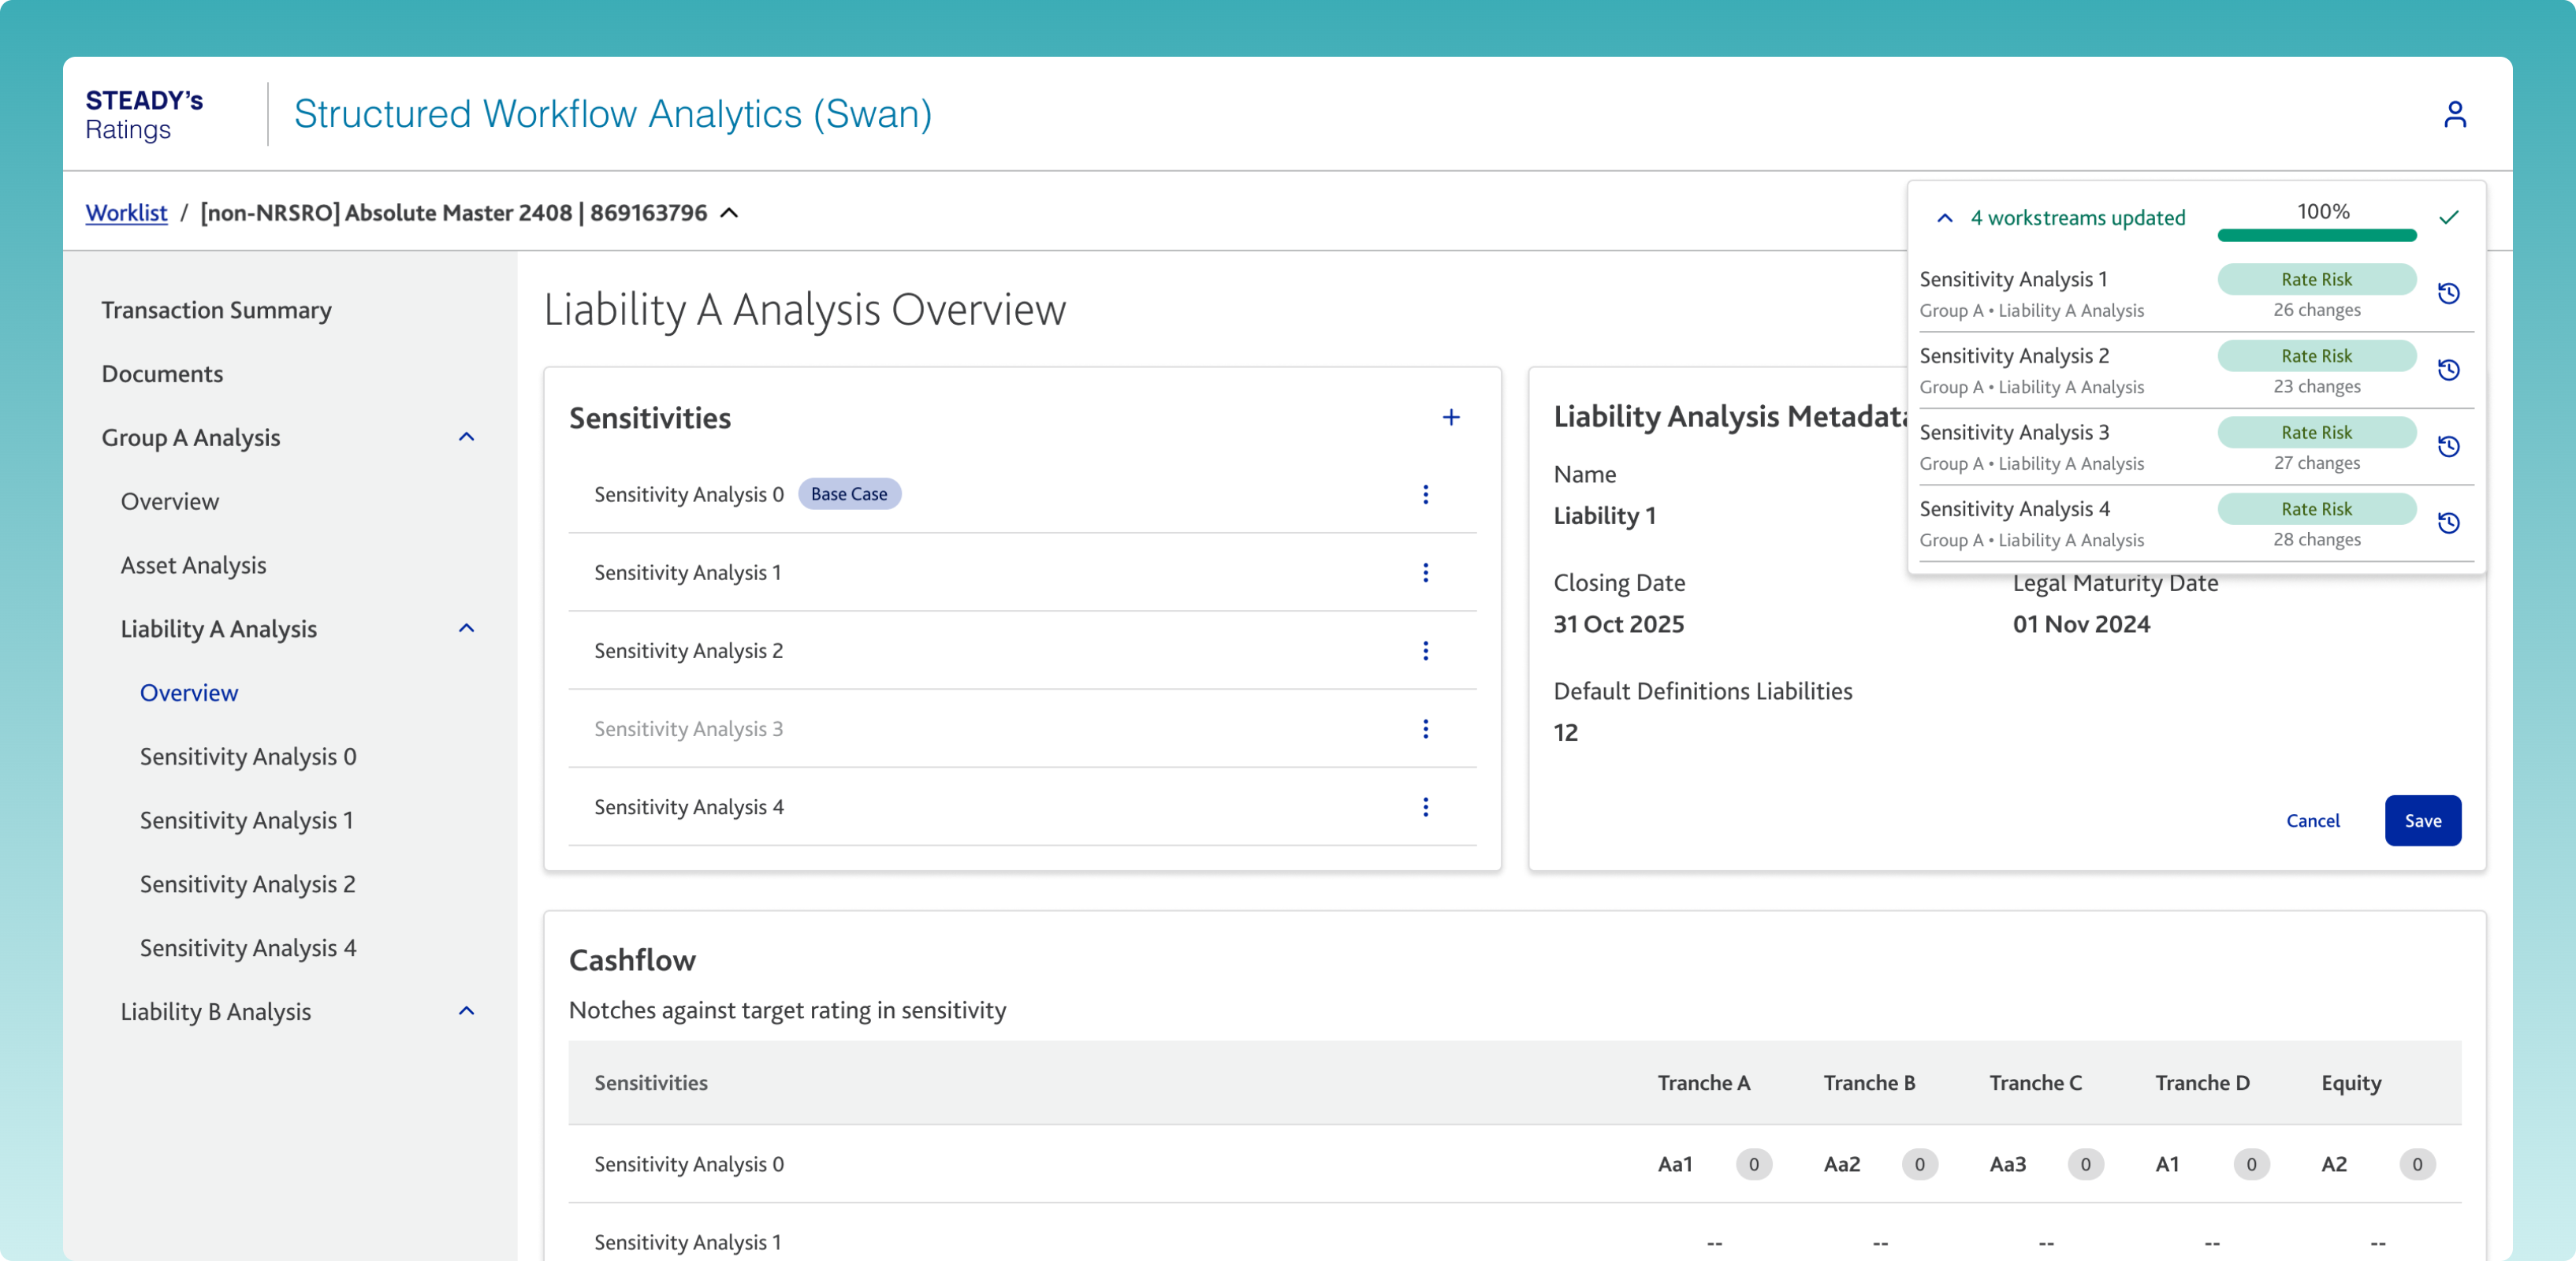Viewport: 2576px width, 1261px height.
Task: Click Closing Date value 31 Oct 2025
Action: (1618, 624)
